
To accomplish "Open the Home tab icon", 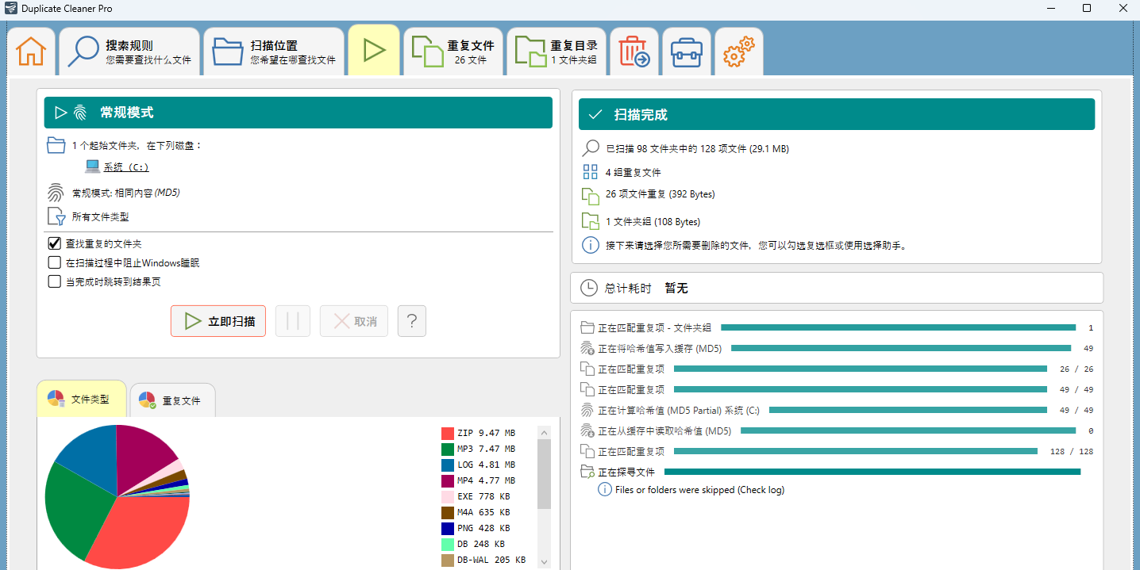I will pyautogui.click(x=31, y=50).
